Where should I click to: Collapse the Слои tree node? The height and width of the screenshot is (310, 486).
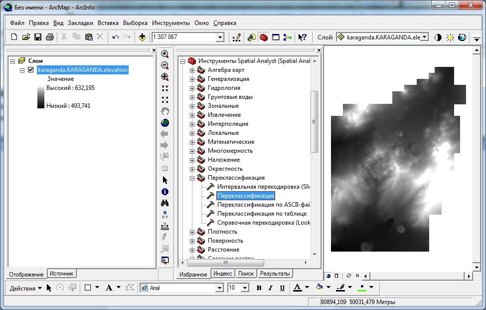(x=12, y=61)
